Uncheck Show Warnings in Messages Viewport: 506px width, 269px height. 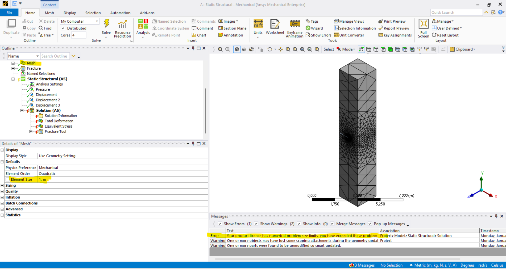click(x=256, y=224)
